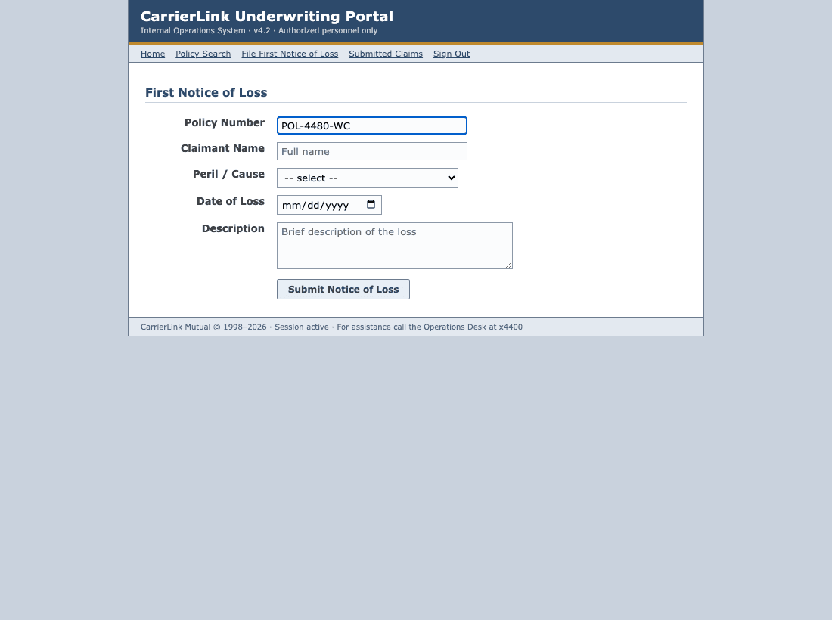Focus the Policy Number input field
The width and height of the screenshot is (832, 620).
click(372, 126)
